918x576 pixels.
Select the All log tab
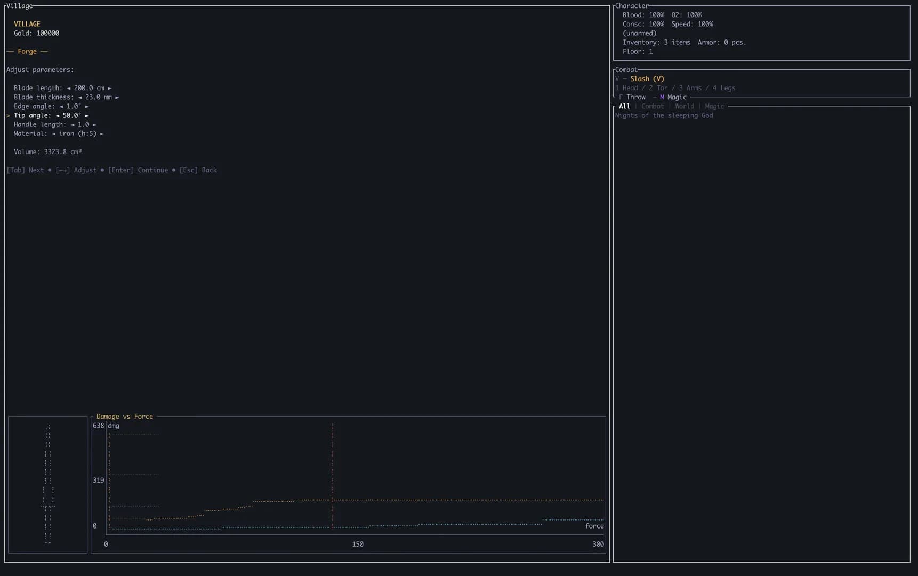tap(624, 106)
